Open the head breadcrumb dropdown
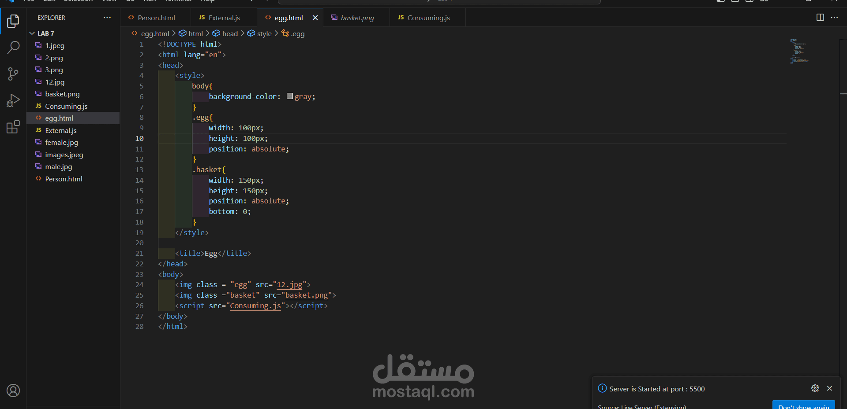This screenshot has height=409, width=847. 230,33
